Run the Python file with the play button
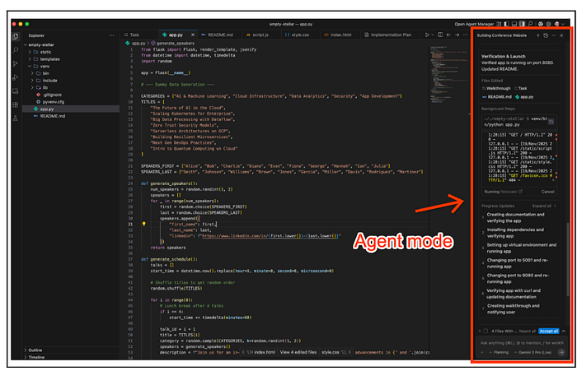The image size is (577, 371). pos(427,35)
